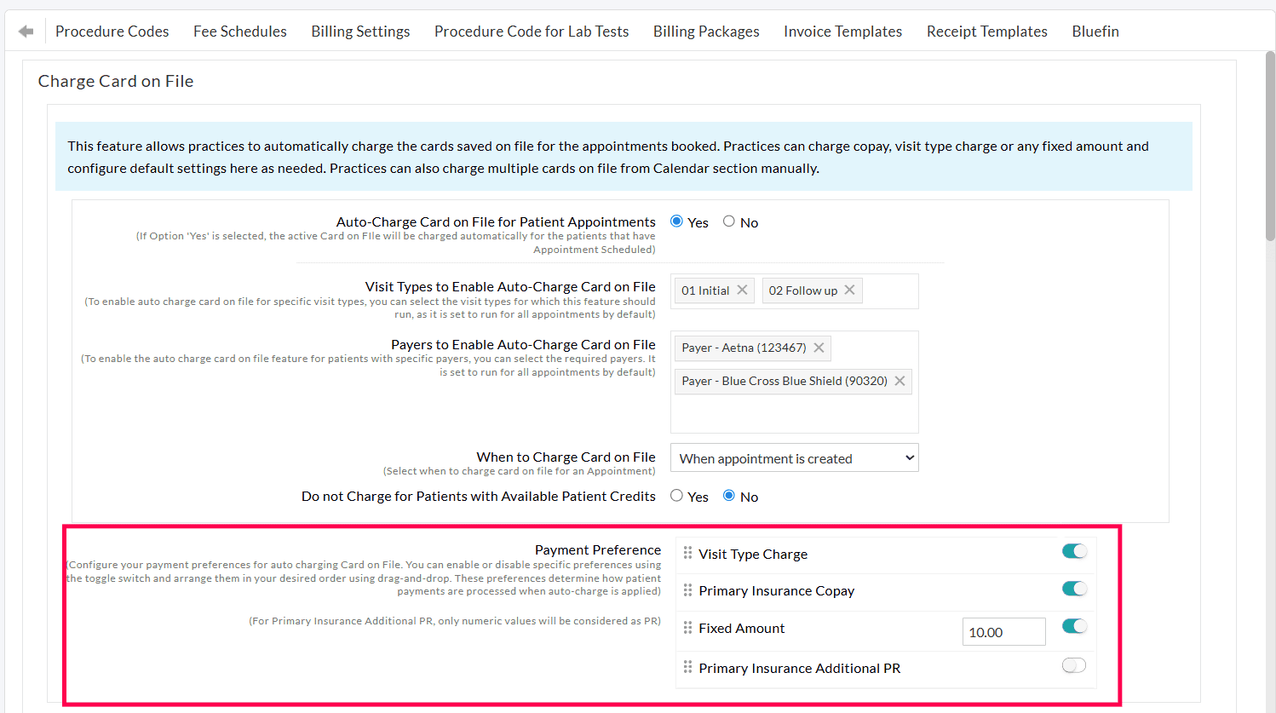Open the Billing Settings tab
Viewport: 1276px width, 713px height.
coord(360,31)
